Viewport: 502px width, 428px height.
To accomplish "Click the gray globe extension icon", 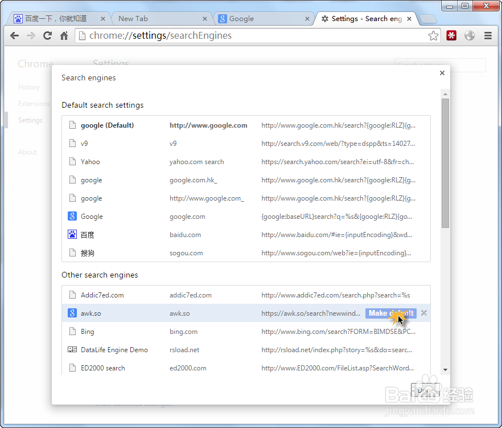I will (470, 35).
